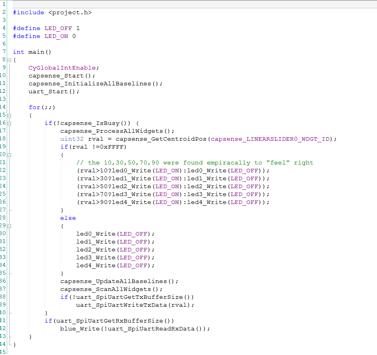
Task: Click 'led4_Write(LED_OFF);' in the else block
Action: coord(115,266)
